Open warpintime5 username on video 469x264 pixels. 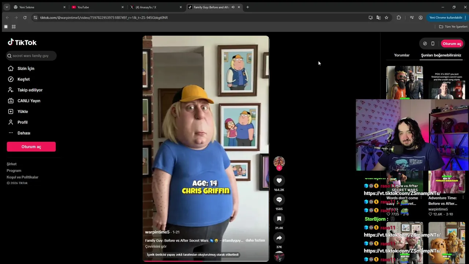pyautogui.click(x=157, y=232)
